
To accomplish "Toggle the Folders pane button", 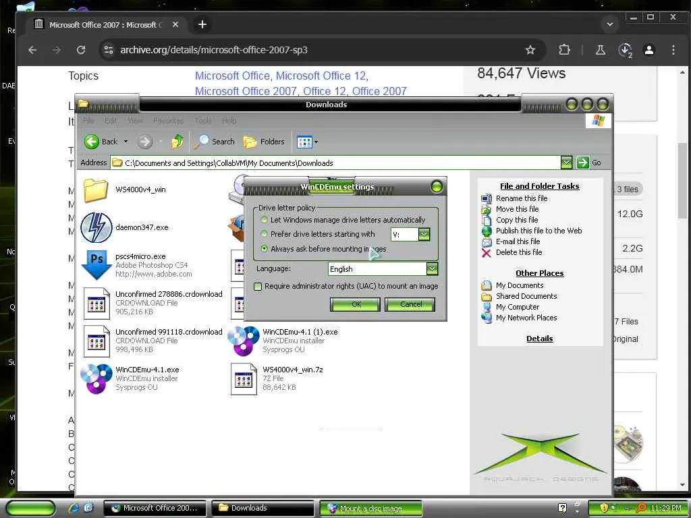I will [264, 142].
